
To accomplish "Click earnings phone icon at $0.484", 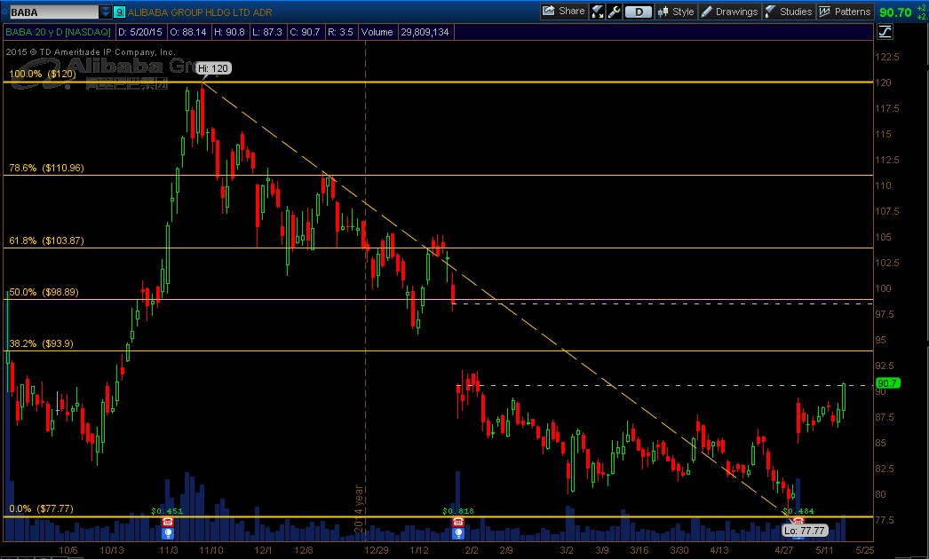I will (x=798, y=520).
